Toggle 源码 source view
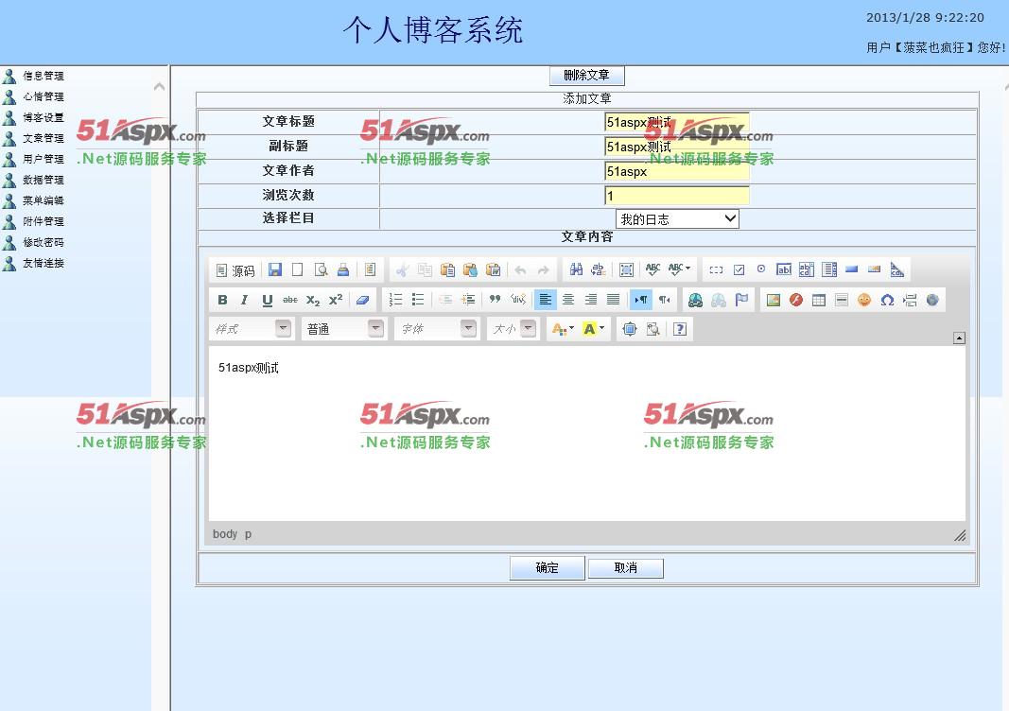Screen dimensions: 1009x711 pyautogui.click(x=235, y=270)
